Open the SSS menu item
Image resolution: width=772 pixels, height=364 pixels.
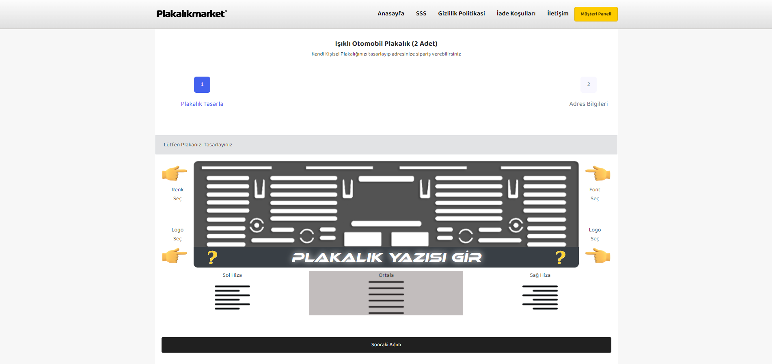[x=421, y=14]
